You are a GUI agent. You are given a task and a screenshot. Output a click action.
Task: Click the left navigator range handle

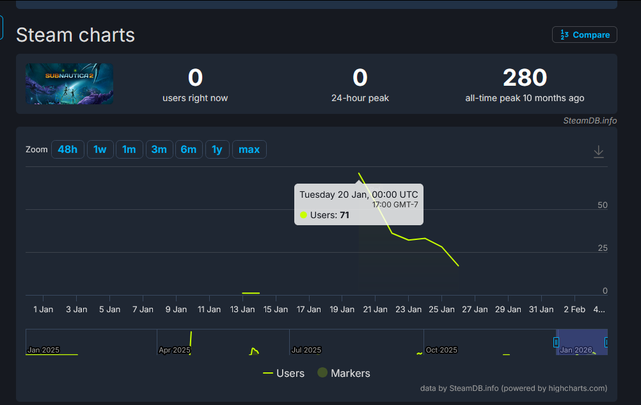[x=556, y=342]
